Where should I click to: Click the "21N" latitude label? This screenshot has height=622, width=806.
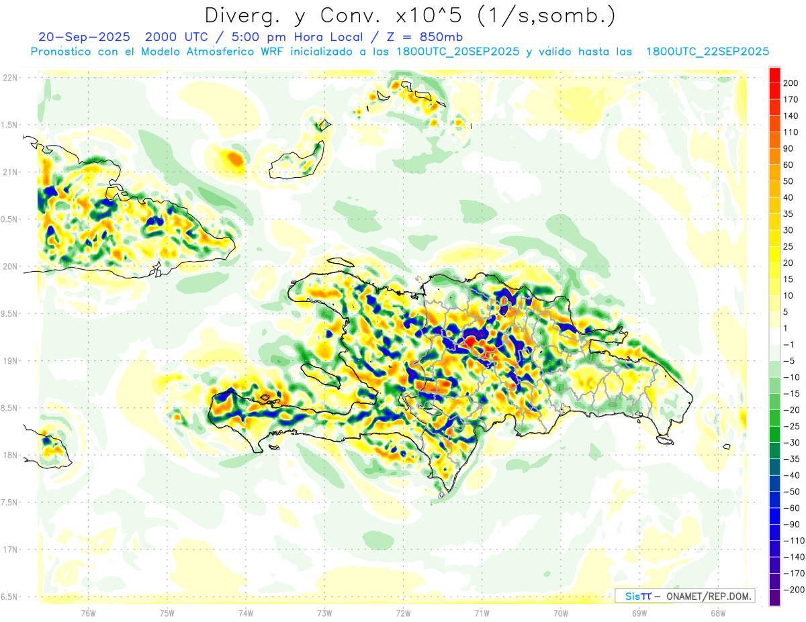click(x=10, y=172)
